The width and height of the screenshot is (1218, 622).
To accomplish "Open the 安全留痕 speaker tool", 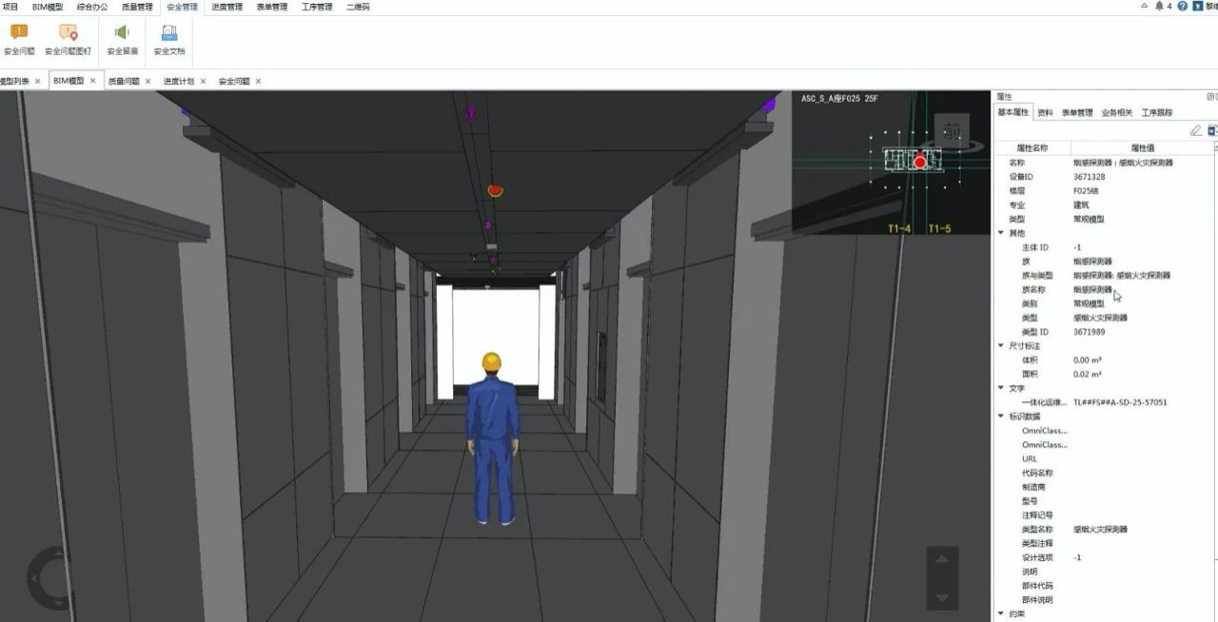I will pyautogui.click(x=122, y=40).
